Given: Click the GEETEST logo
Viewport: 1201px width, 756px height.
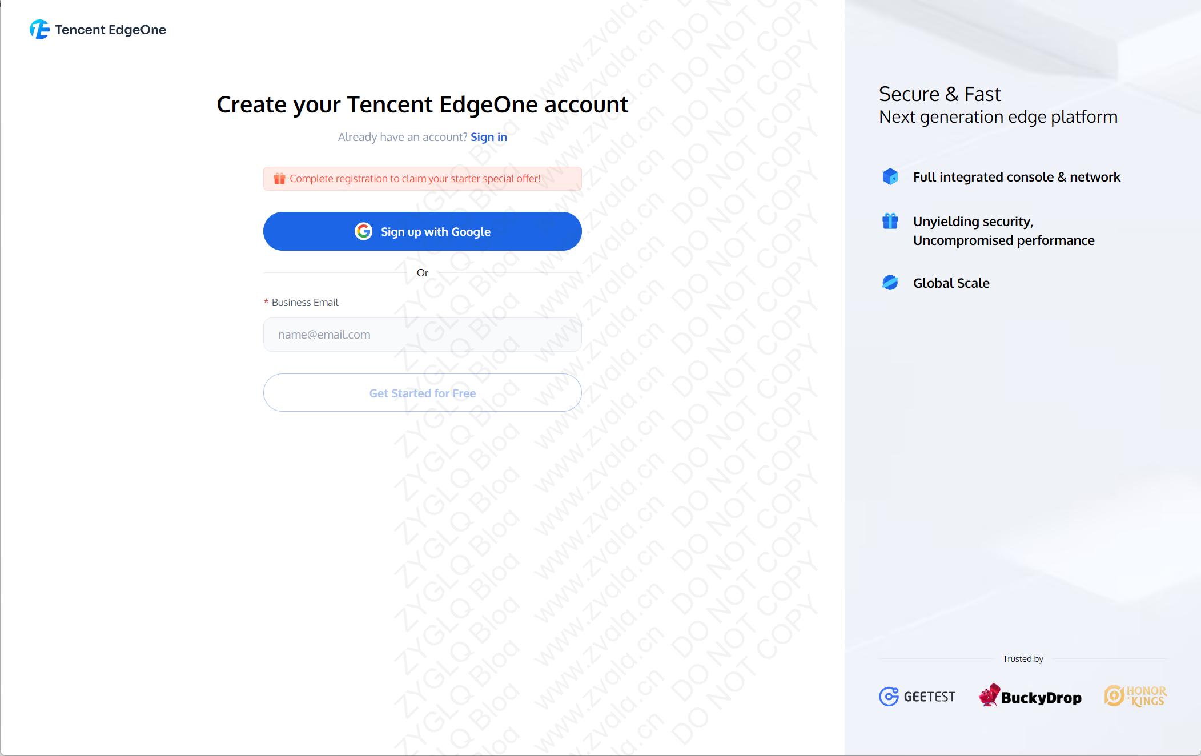Looking at the screenshot, I should click(x=917, y=697).
